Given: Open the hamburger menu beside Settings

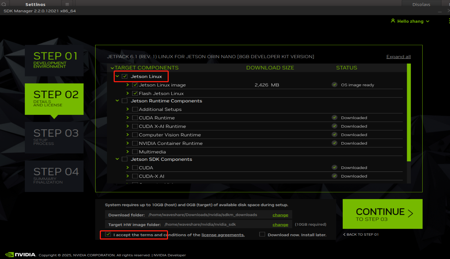Looking at the screenshot, I should pyautogui.click(x=67, y=4).
